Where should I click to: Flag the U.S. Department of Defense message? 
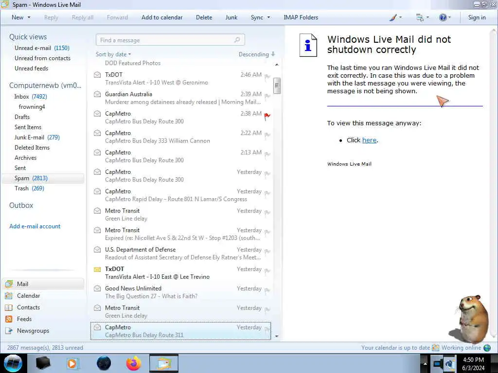point(267,252)
